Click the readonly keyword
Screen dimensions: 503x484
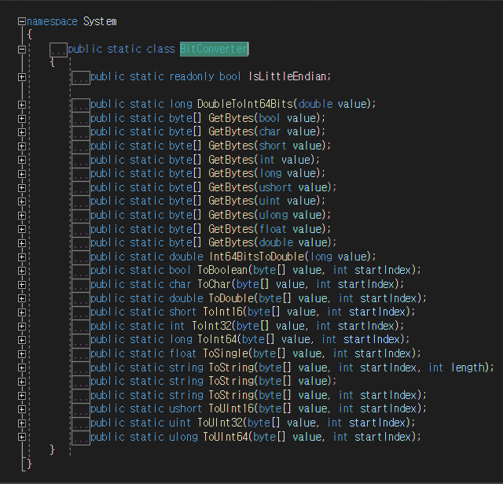(192, 76)
